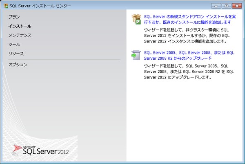Viewport: 245px width, 164px height.
Task: Click the text starting 'ウィザードを起動して、非クラスター環境に'
Action: [x=187, y=36]
